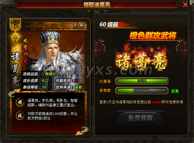Click the vertical 诸葛亮 name on card
194x143 pixels.
click(15, 69)
